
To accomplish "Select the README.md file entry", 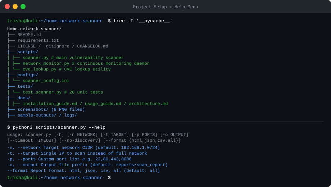I will coord(29,35).
